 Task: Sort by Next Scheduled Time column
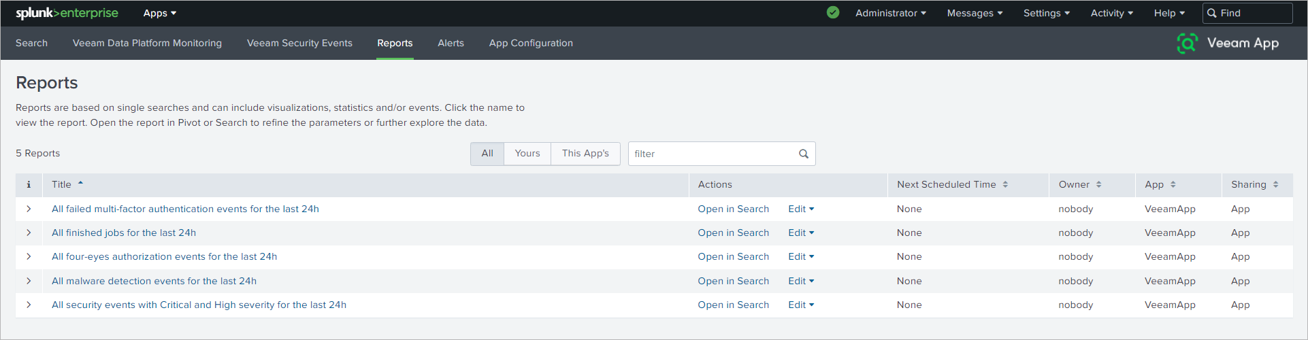1005,184
